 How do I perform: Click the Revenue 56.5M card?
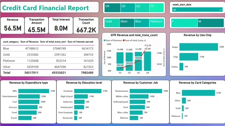pyautogui.click(x=13, y=26)
